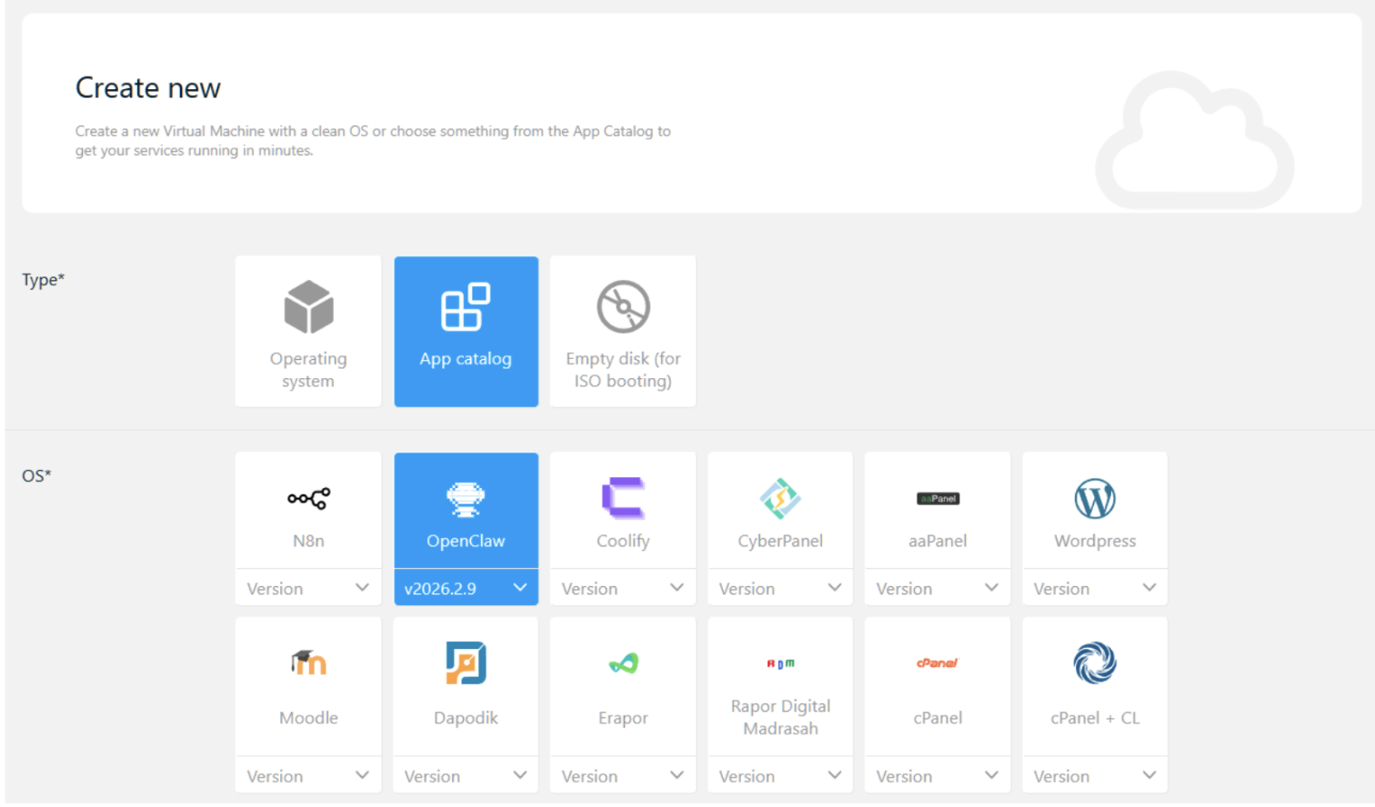Open the cPanel + CL Version dropdown

pyautogui.click(x=1095, y=775)
